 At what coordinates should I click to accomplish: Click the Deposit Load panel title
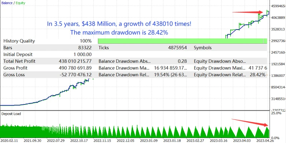(11, 113)
